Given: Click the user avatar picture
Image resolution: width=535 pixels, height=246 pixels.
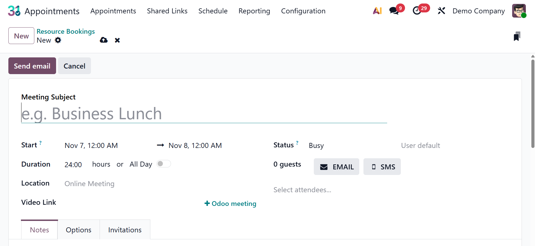Looking at the screenshot, I should 519,11.
